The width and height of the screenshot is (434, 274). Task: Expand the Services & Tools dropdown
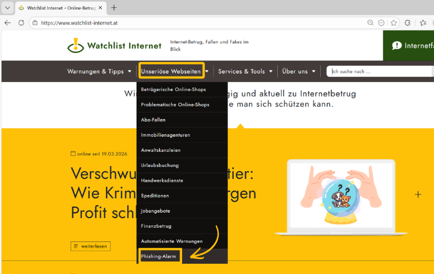(x=245, y=71)
